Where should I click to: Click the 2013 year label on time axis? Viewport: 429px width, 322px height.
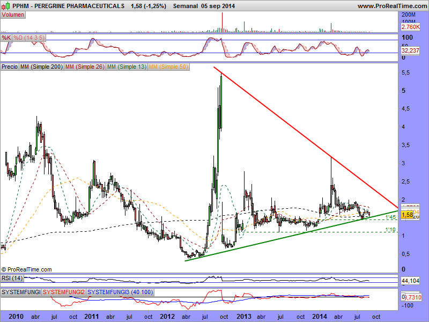click(244, 317)
